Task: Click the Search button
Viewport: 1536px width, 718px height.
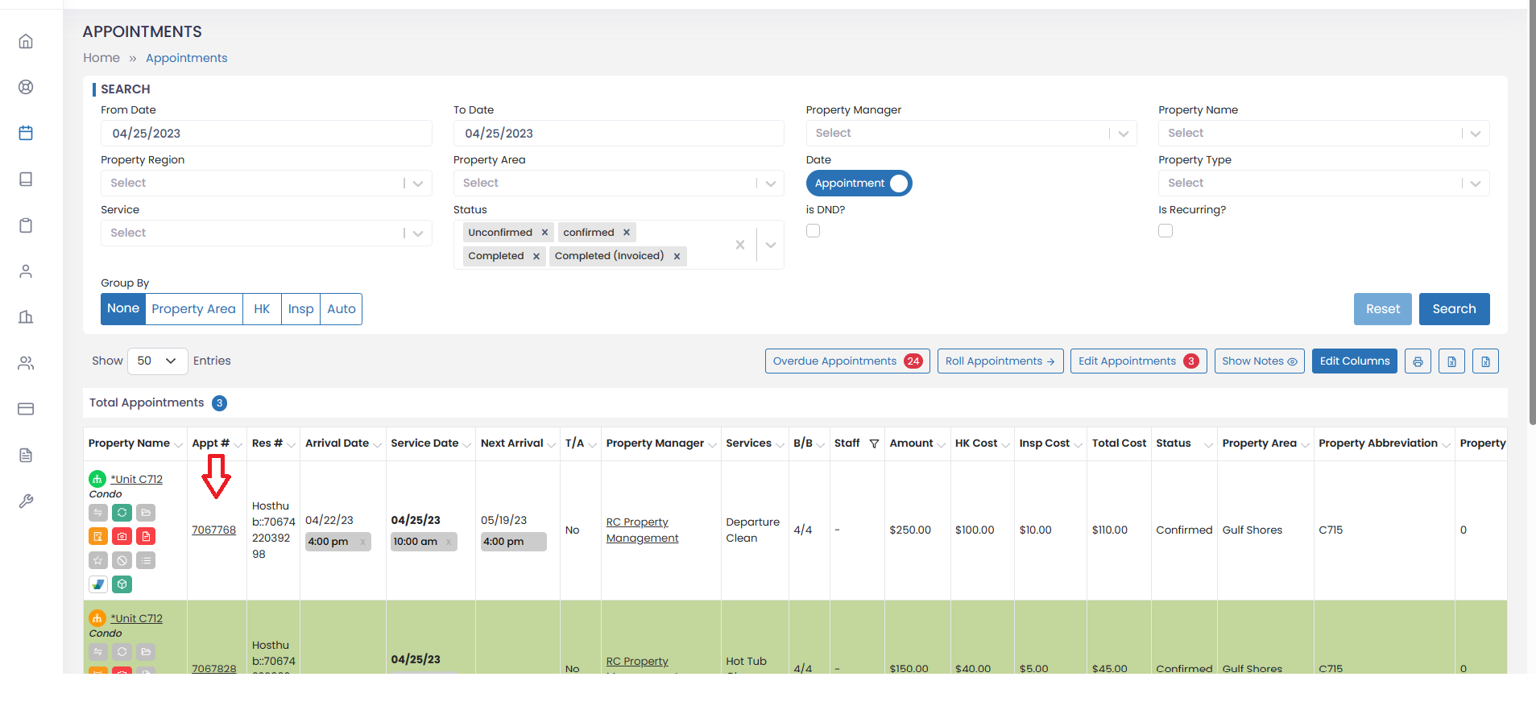Action: click(1454, 309)
